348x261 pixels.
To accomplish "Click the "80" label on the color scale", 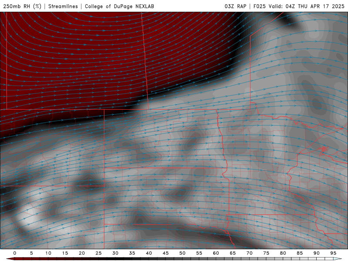I will pos(283,253).
